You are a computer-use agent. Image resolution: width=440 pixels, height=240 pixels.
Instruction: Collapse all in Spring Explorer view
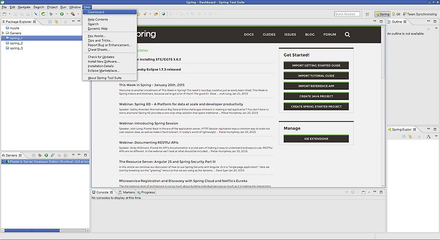[x=404, y=136]
